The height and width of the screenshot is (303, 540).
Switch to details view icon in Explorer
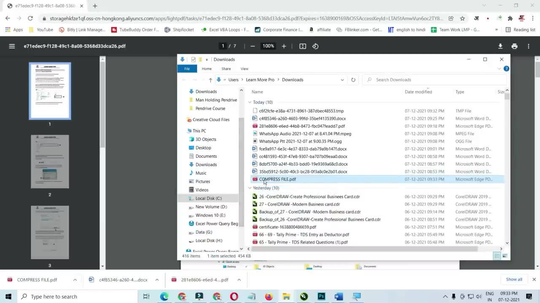(497, 256)
